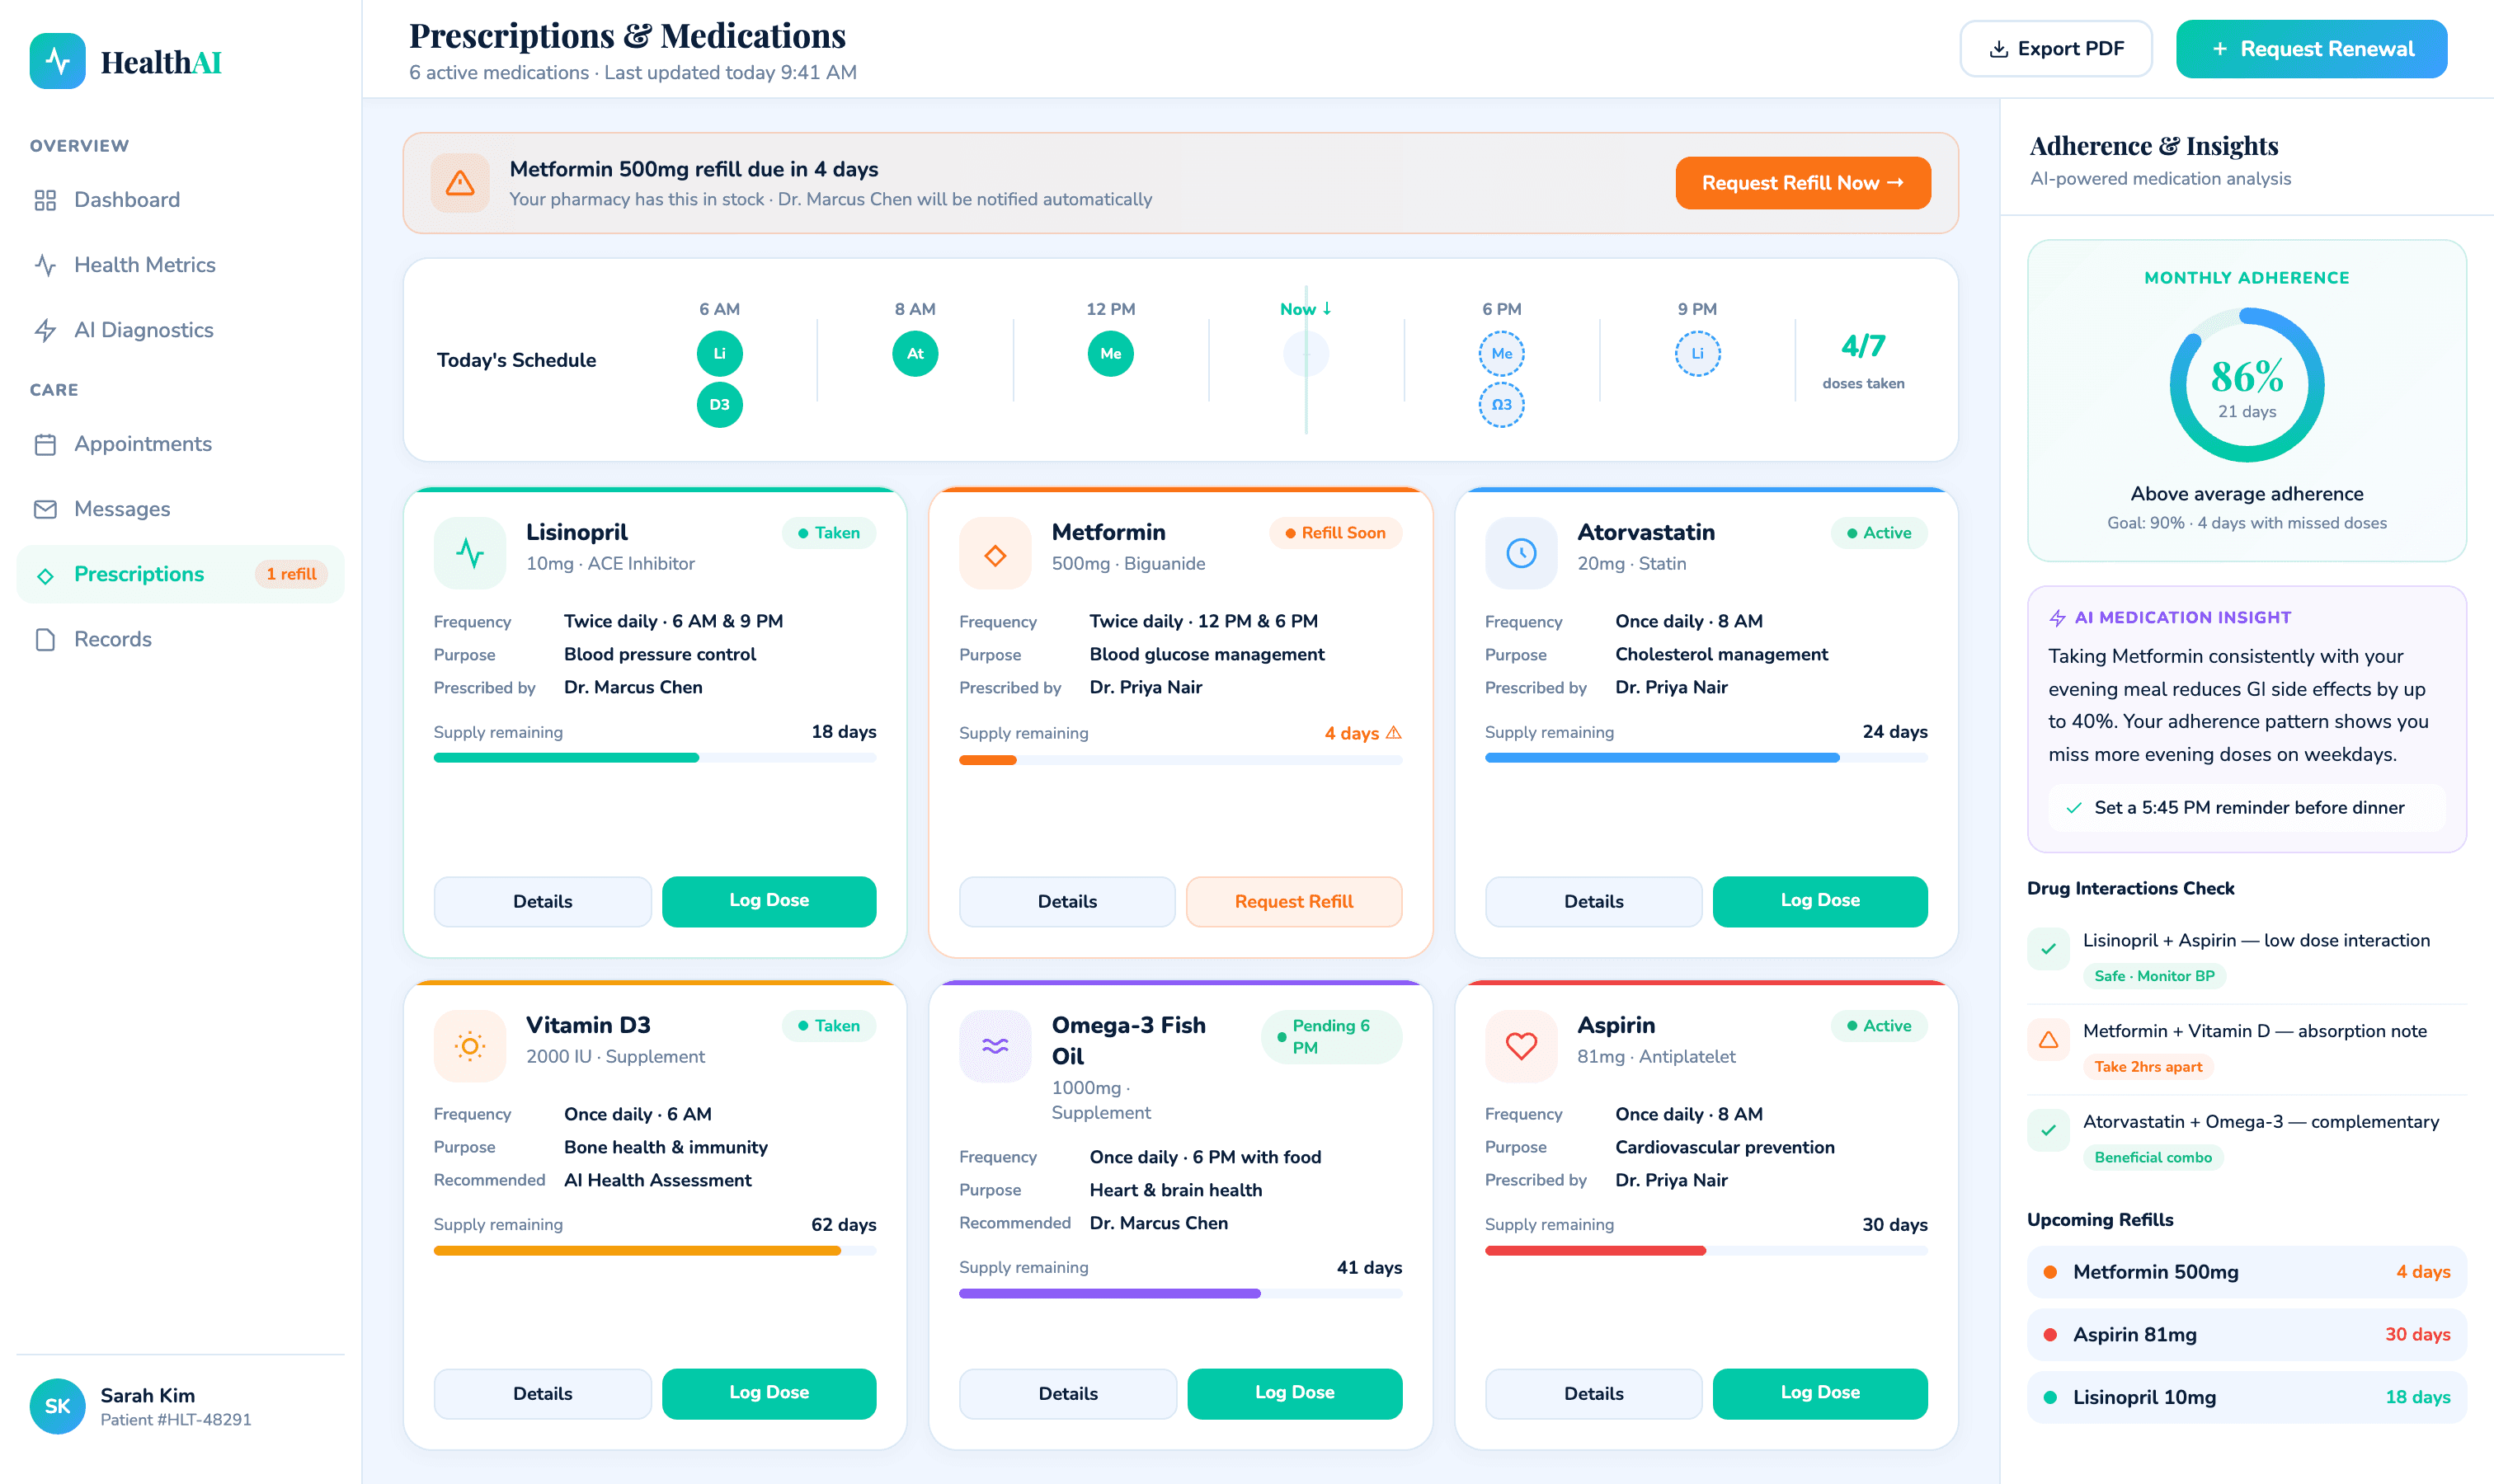Click Log Dose on the Lisinopril card
This screenshot has height=1484, width=2494.
(x=769, y=901)
